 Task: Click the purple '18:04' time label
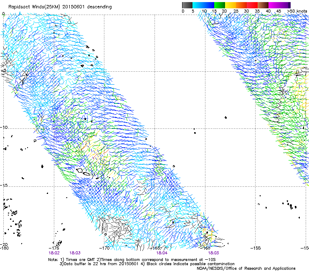[x=162, y=253]
